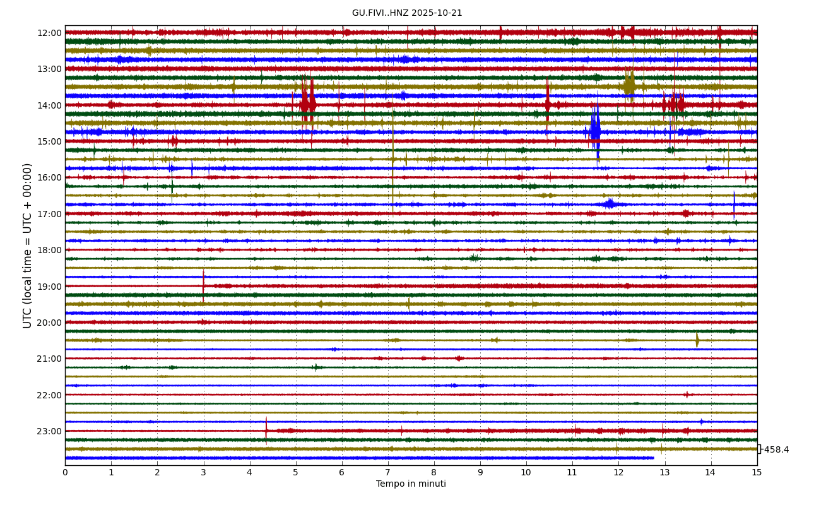The height and width of the screenshot is (517, 814).
Task: Select the 23:00 hour tick label
Action: [49, 431]
